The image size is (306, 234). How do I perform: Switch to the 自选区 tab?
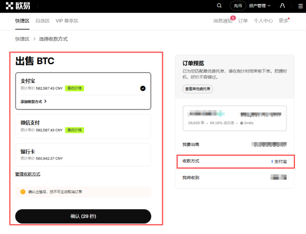tap(43, 20)
